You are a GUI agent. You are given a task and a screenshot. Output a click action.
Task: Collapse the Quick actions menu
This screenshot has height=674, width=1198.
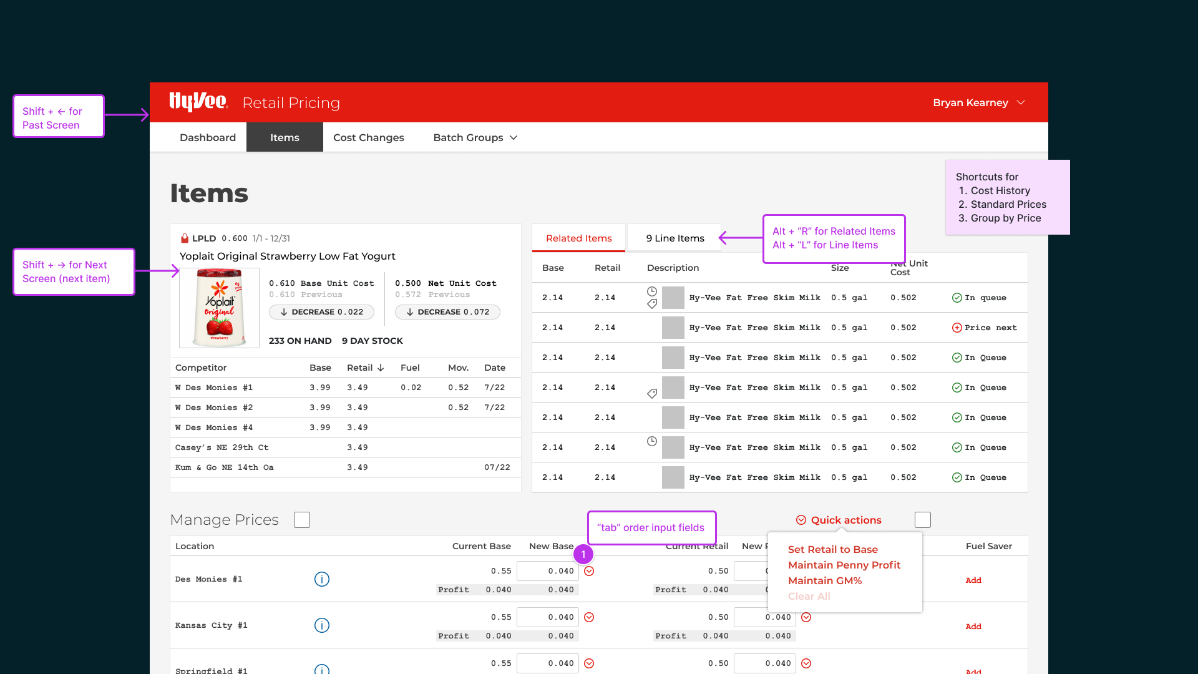point(839,520)
